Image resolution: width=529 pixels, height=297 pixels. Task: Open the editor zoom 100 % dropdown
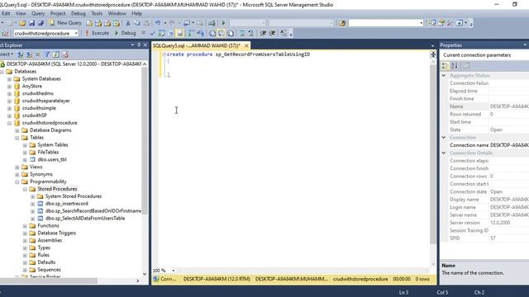(174, 271)
